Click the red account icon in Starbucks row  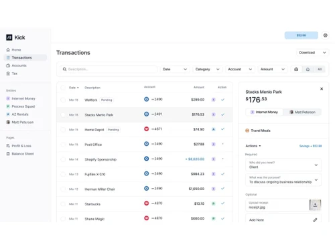(x=146, y=203)
